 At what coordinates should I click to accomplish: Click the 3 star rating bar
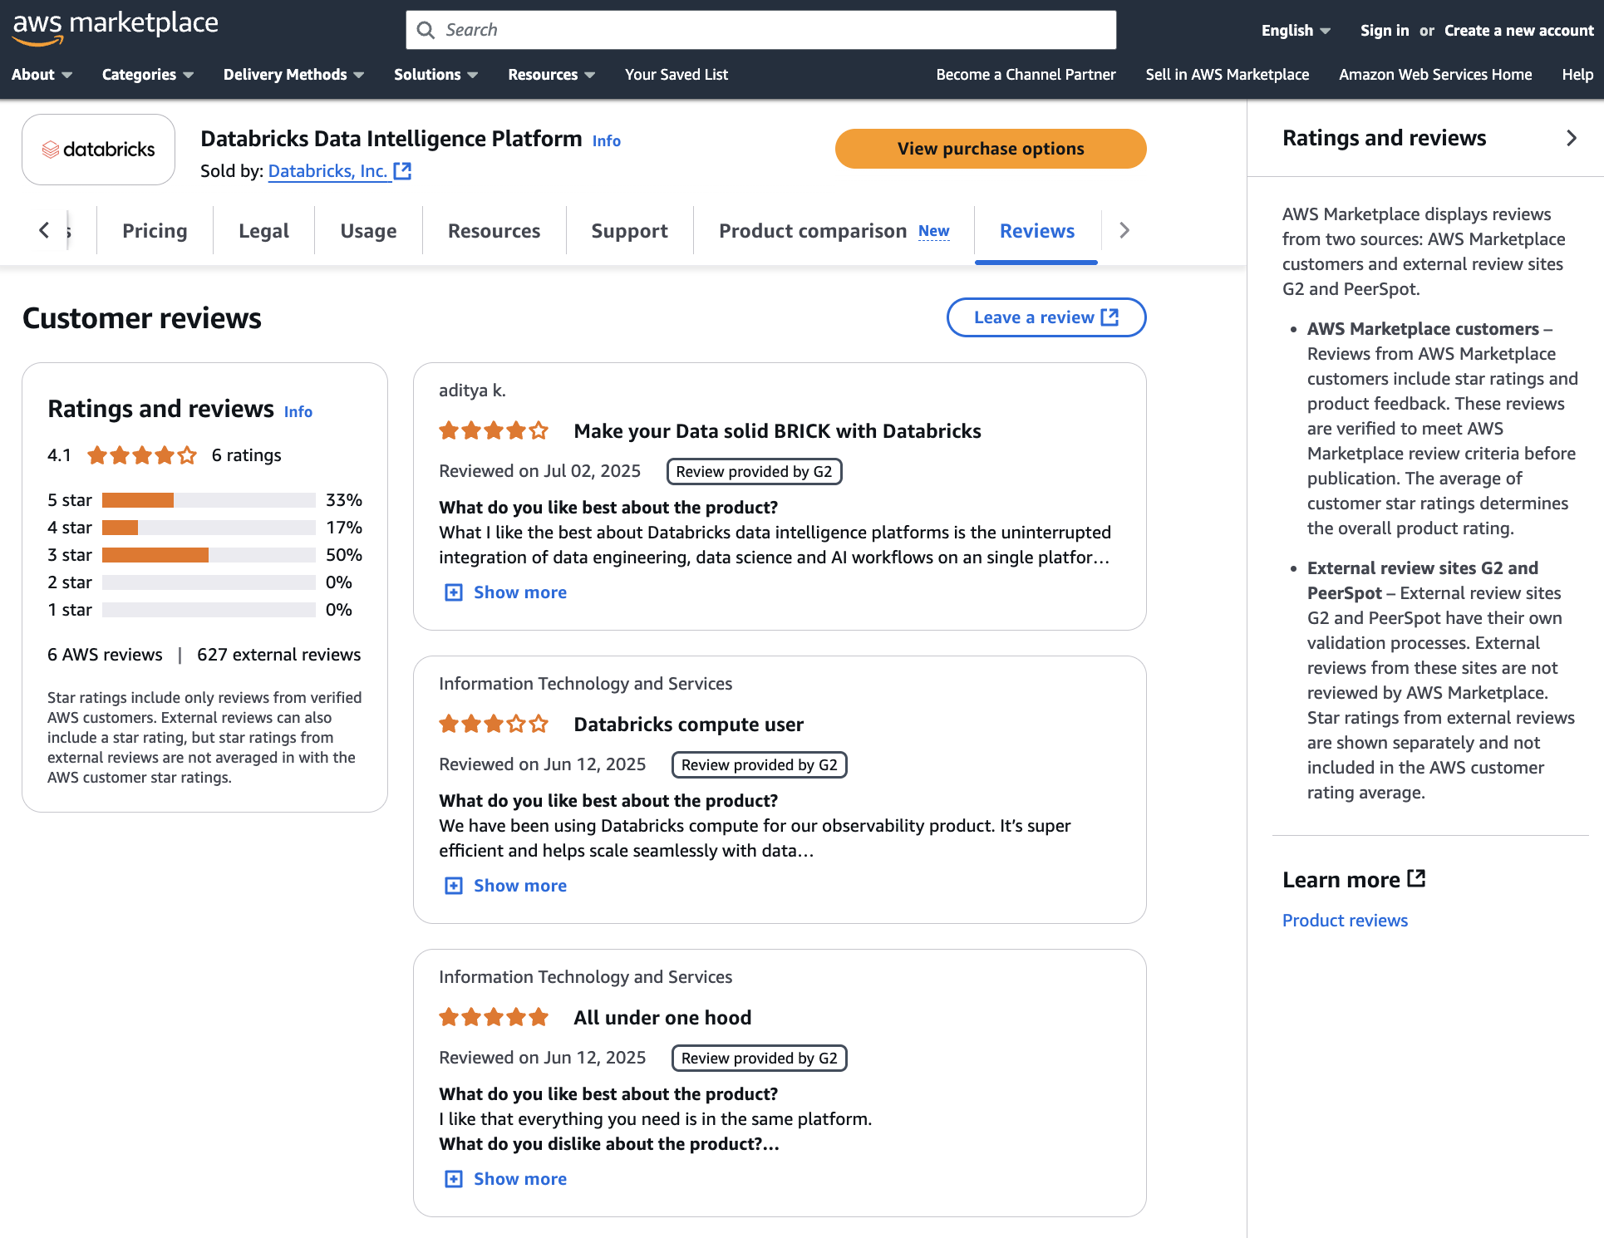pos(208,555)
